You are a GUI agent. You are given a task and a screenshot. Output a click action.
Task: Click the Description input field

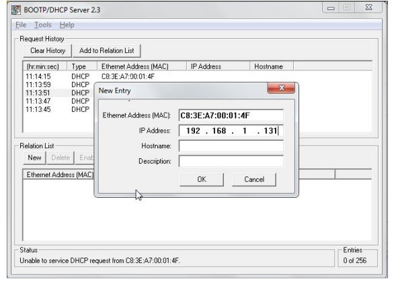coord(231,161)
